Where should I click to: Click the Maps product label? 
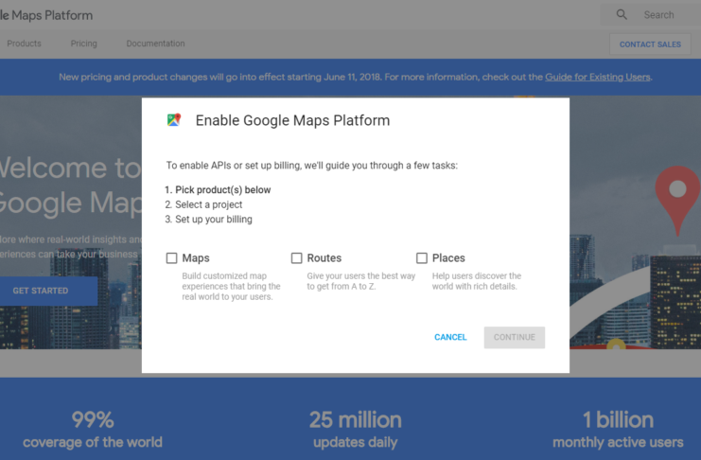point(196,258)
